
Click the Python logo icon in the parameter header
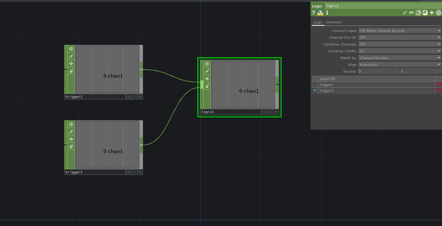425,13
